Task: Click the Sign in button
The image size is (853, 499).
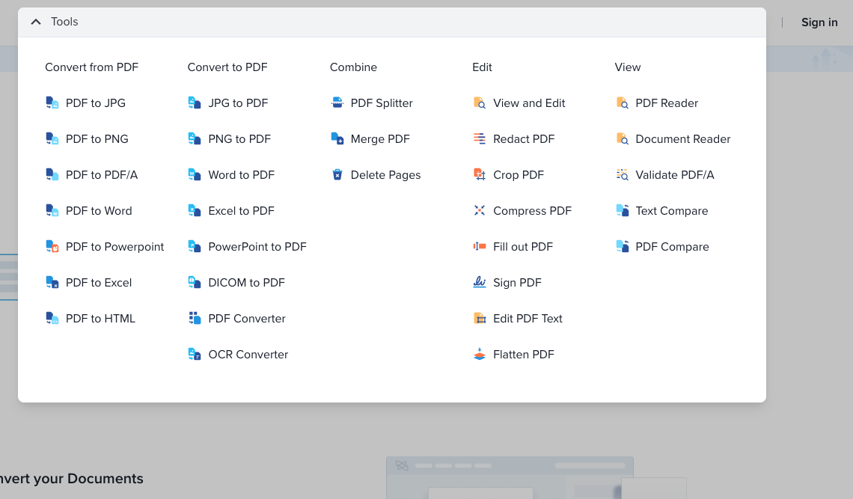Action: tap(819, 22)
